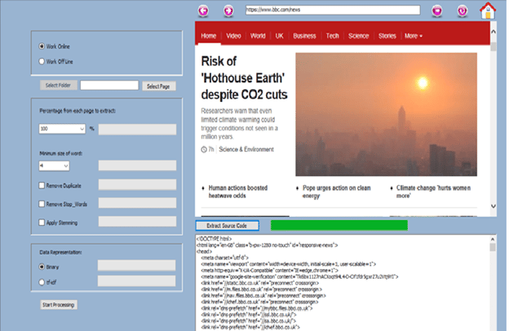Screen dimensions: 509x331
Task: Enable the Remove Stop_Words checkbox
Action: pyautogui.click(x=42, y=204)
